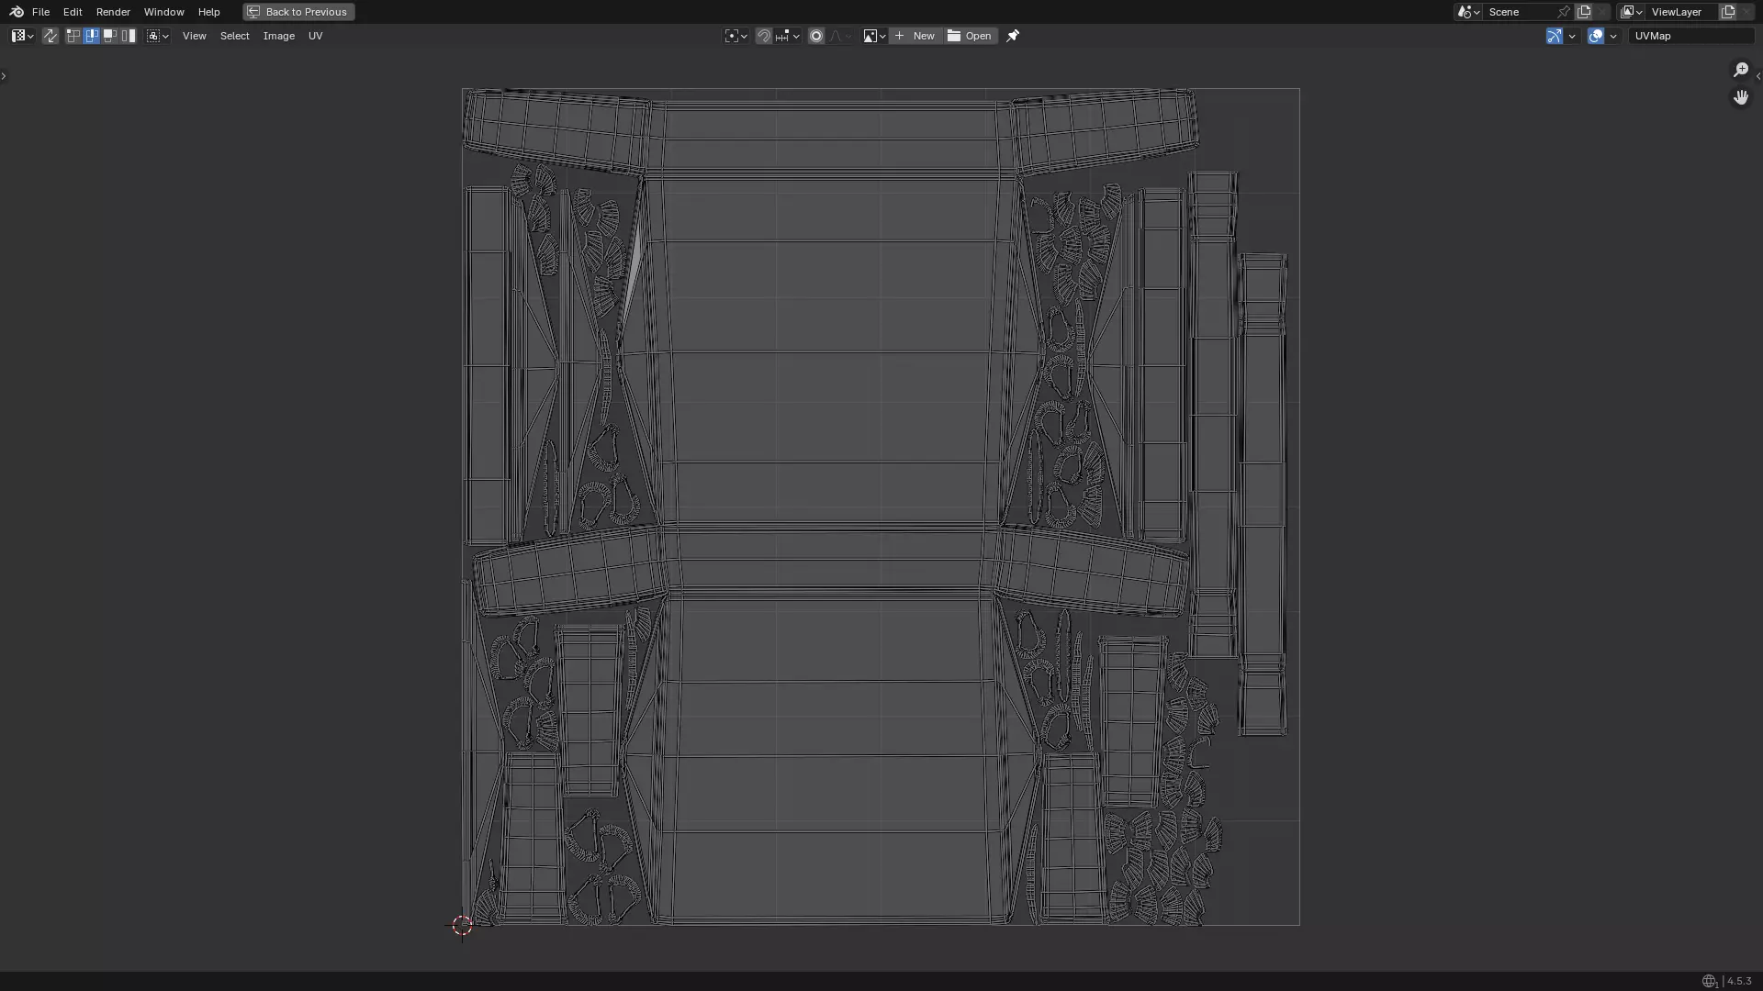Expand pivot point dropdown
Screen dimensions: 1763x991
[736, 36]
